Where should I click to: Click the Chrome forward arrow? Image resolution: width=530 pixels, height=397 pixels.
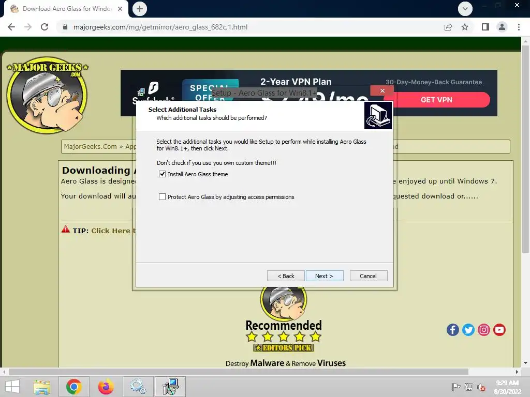(x=28, y=27)
